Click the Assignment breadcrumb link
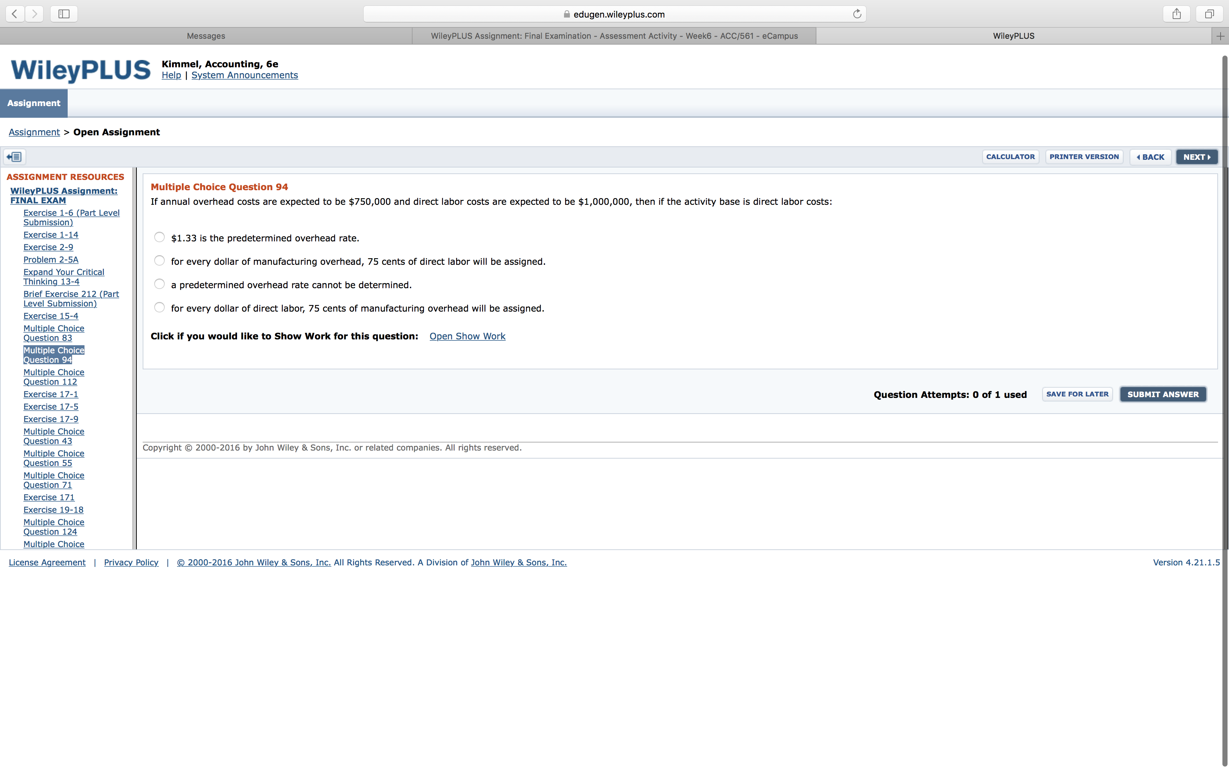 (x=34, y=132)
